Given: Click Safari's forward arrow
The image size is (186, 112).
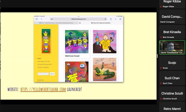Looking at the screenshot, I should pos(46,19).
